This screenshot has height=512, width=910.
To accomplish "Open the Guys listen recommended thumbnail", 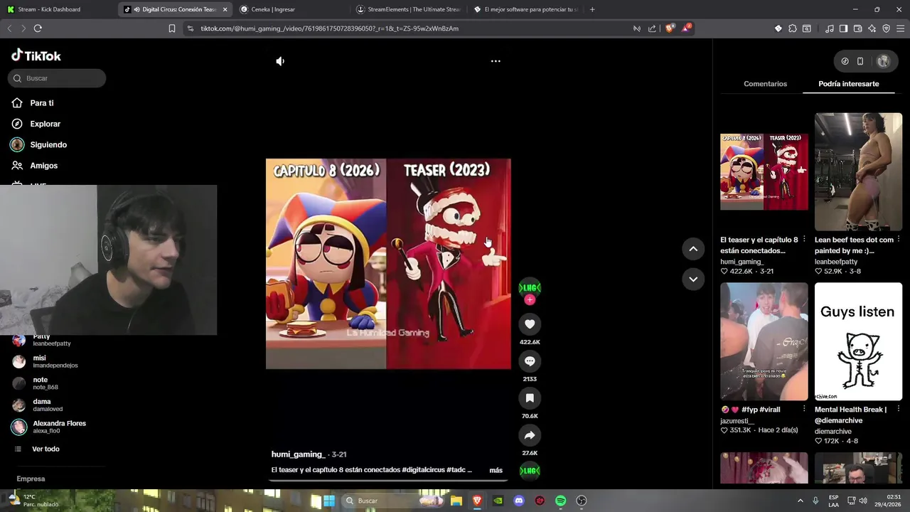I will (x=858, y=341).
